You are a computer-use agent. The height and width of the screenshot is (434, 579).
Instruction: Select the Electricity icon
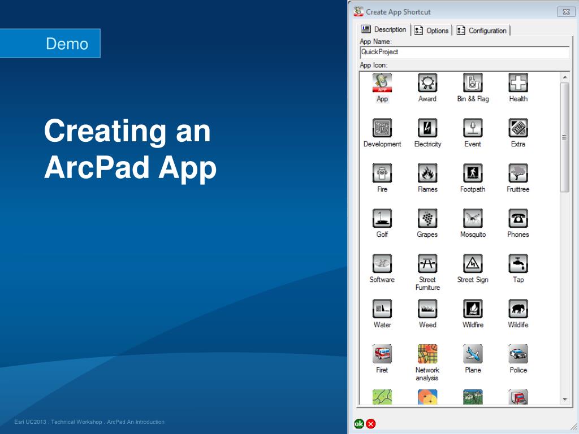click(x=427, y=128)
